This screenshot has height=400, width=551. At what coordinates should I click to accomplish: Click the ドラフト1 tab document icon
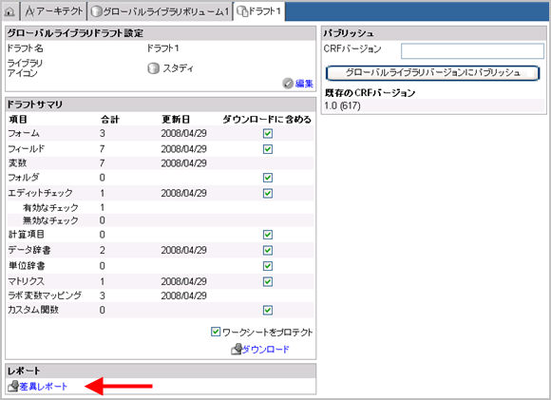242,11
